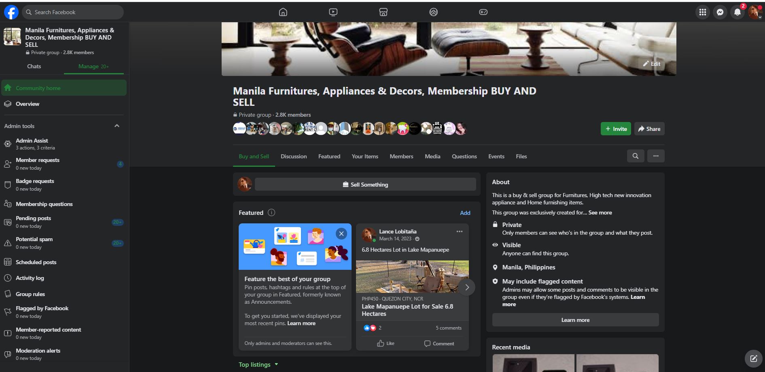Collapse the Admin tools section
Screen dimensions: 765x372
coord(117,126)
